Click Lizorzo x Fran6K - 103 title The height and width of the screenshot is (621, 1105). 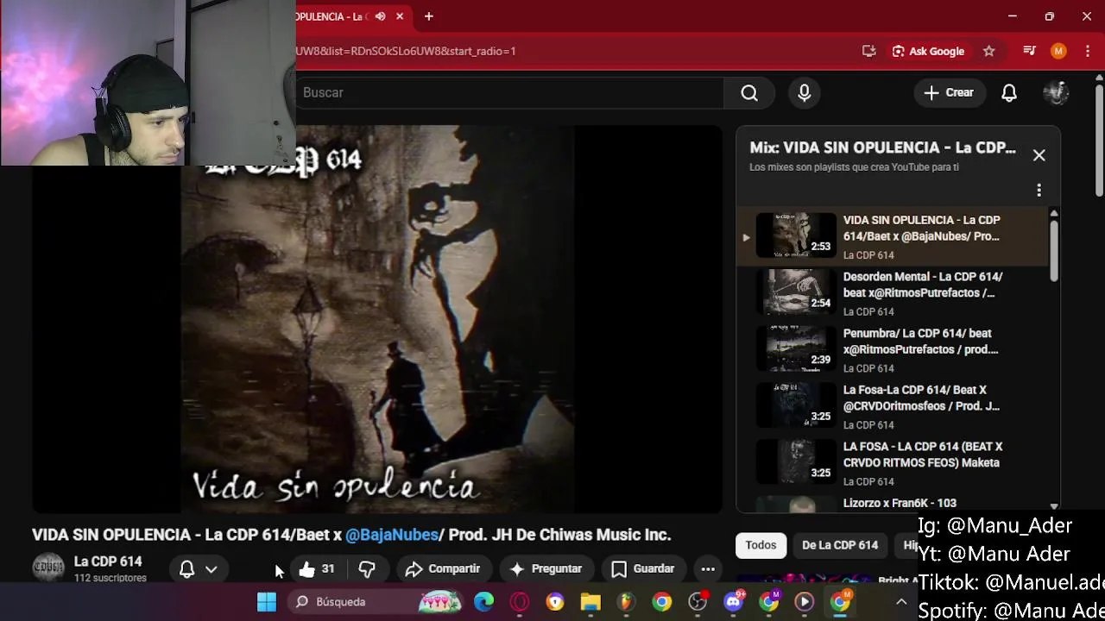[x=900, y=503]
